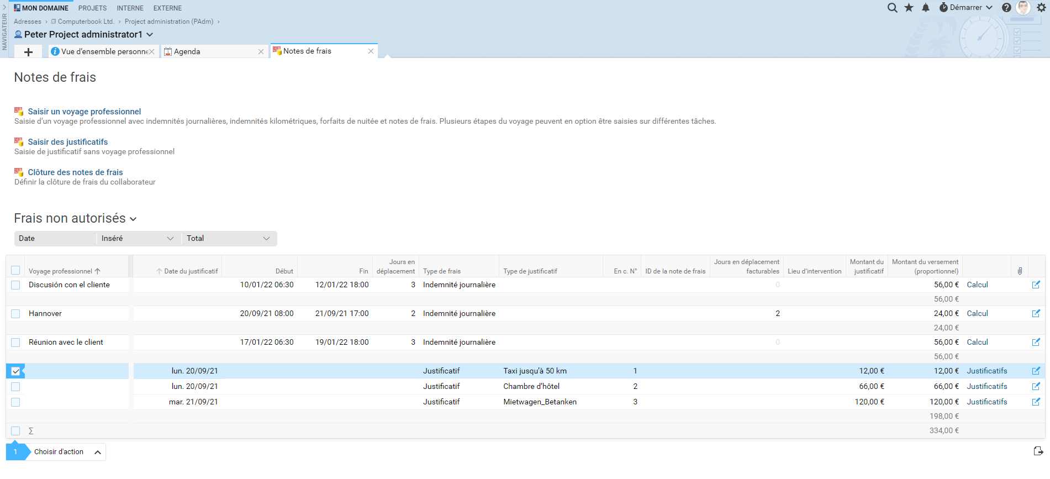This screenshot has height=479, width=1050.
Task: Open the Total filter dropdown
Action: click(x=228, y=239)
